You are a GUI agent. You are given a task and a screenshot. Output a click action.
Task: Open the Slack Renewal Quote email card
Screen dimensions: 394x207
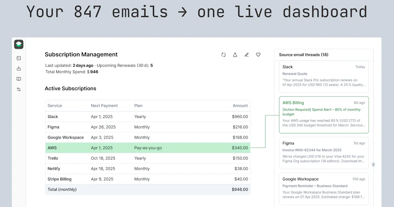tap(324, 77)
